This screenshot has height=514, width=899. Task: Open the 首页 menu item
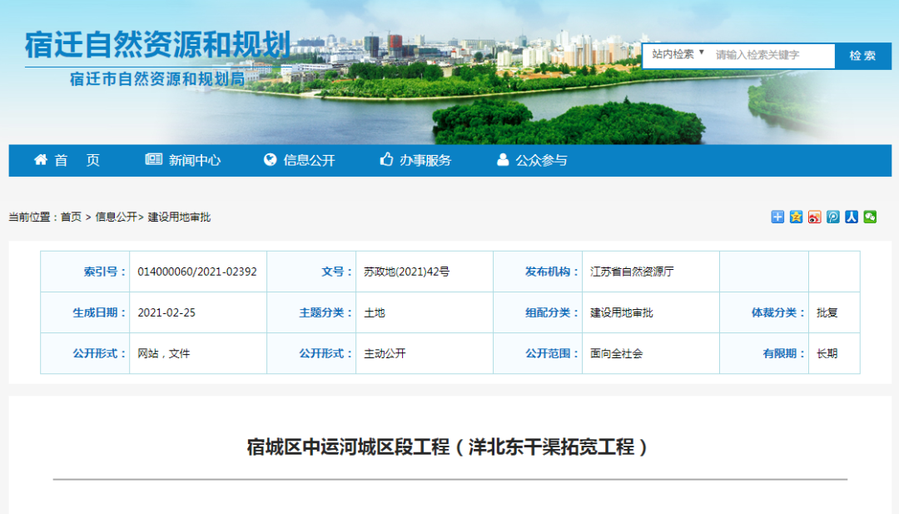click(77, 160)
